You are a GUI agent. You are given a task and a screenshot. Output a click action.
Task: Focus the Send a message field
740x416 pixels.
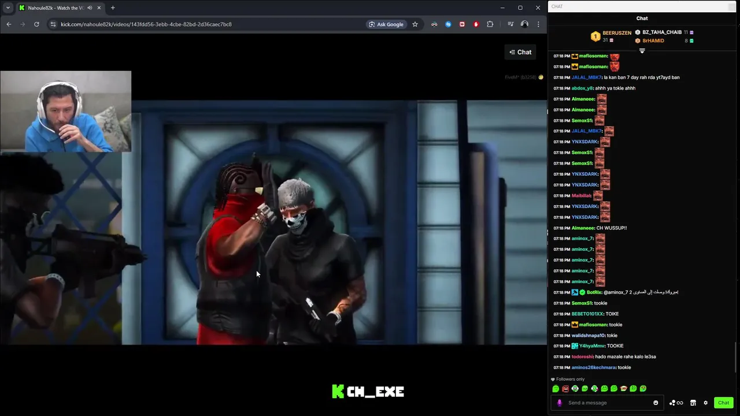click(607, 403)
